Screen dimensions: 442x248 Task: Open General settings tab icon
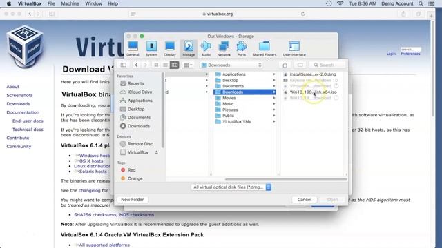coord(133,49)
